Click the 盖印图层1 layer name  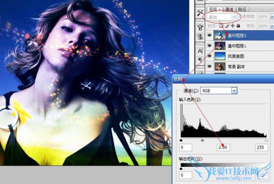(x=237, y=46)
